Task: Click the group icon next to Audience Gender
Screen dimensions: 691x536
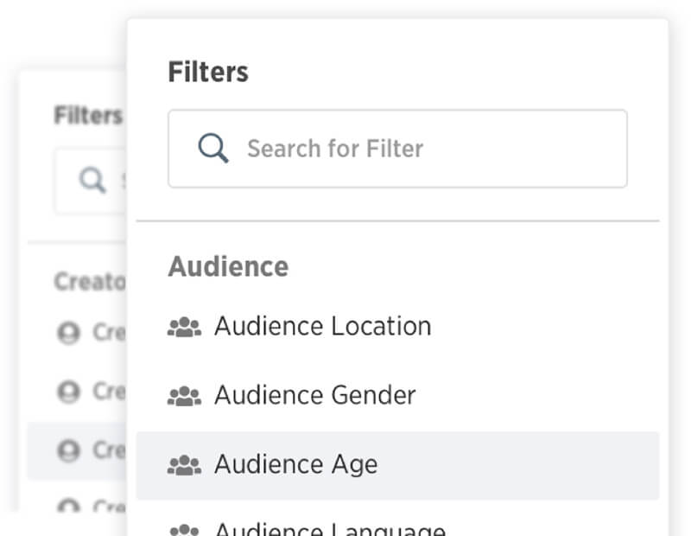Action: click(x=184, y=396)
